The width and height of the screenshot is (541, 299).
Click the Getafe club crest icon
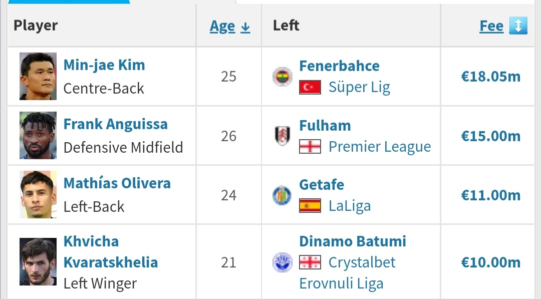coord(282,195)
